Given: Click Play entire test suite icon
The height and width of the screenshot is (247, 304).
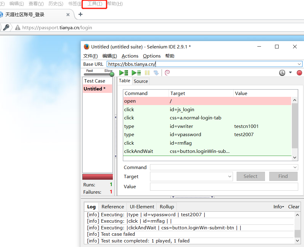Looking at the screenshot, I should click(123, 73).
